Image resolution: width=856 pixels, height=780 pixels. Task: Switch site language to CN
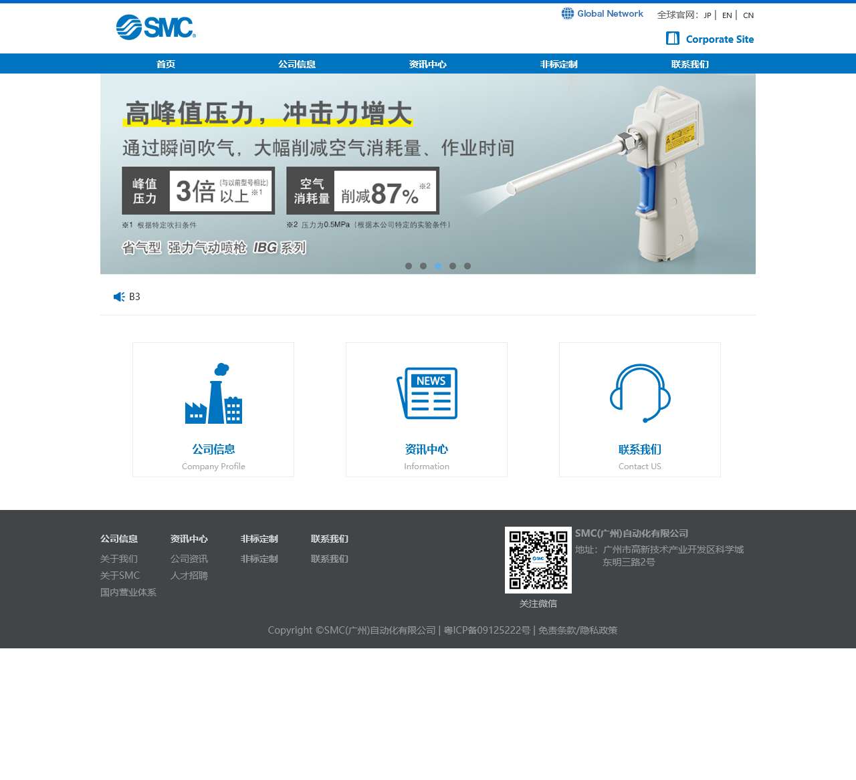coord(748,15)
